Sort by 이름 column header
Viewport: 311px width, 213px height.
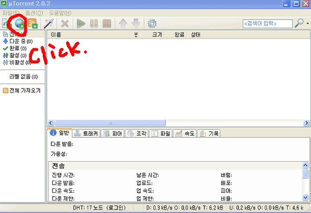(89, 34)
